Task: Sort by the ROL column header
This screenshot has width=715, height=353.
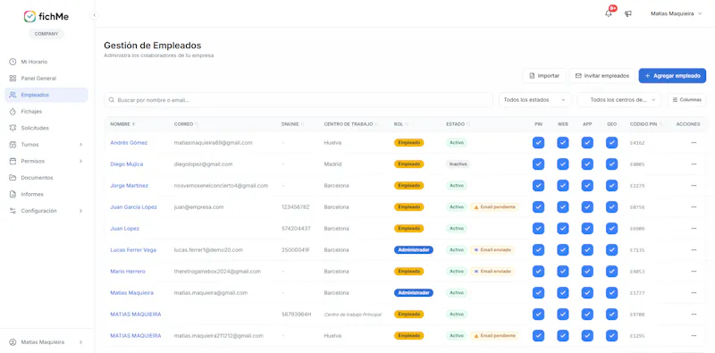Action: pos(400,124)
